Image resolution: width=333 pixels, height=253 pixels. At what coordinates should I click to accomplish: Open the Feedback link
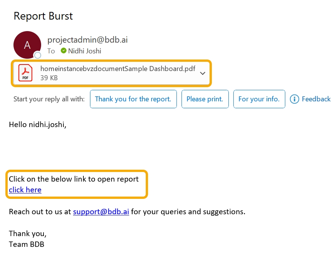(316, 99)
